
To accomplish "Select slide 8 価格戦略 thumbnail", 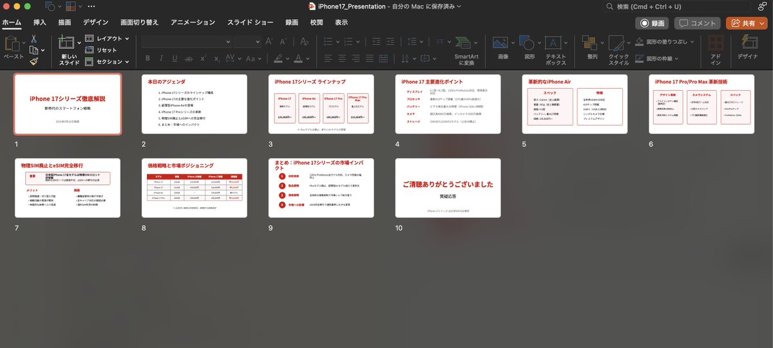I will coord(195,188).
